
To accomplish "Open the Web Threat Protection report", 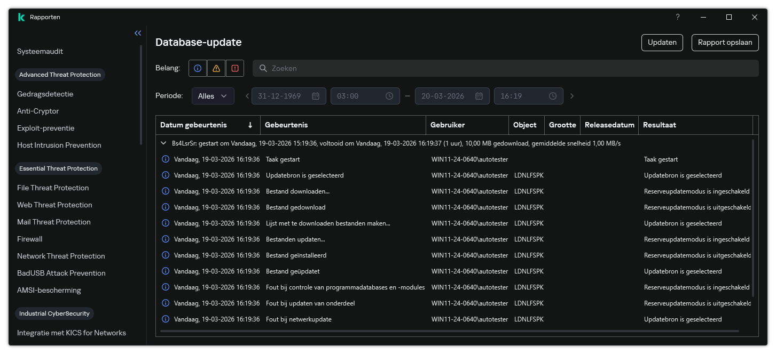I will [x=54, y=205].
